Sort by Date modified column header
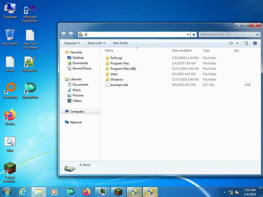Image resolution: width=263 pixels, height=197 pixels. point(186,51)
